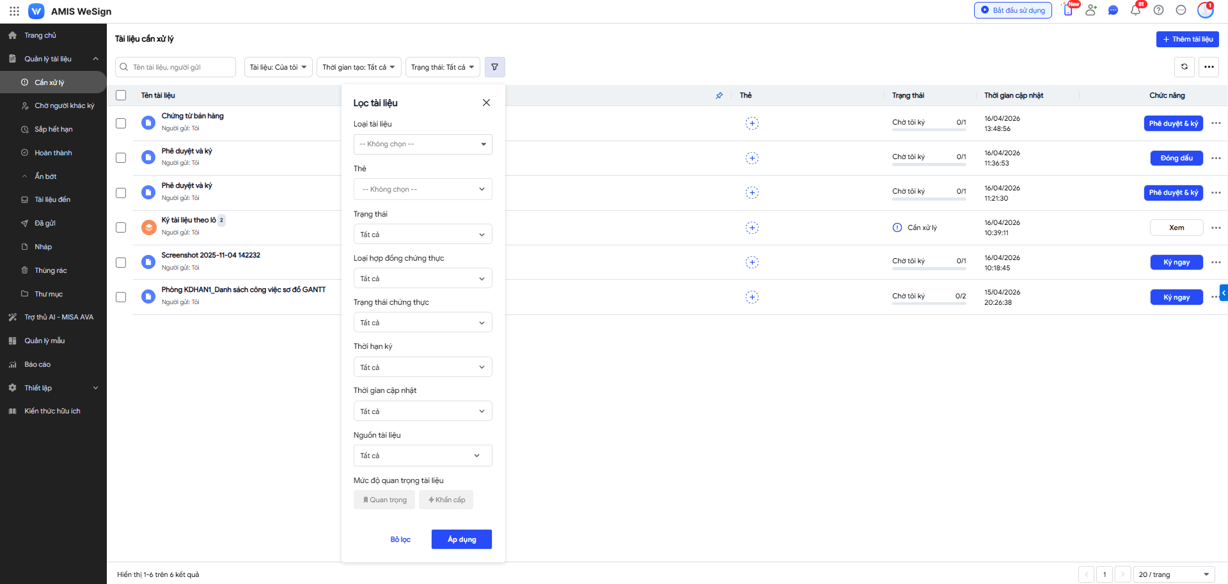Go to Chờ người khác ký menu
The width and height of the screenshot is (1228, 584).
(x=64, y=106)
